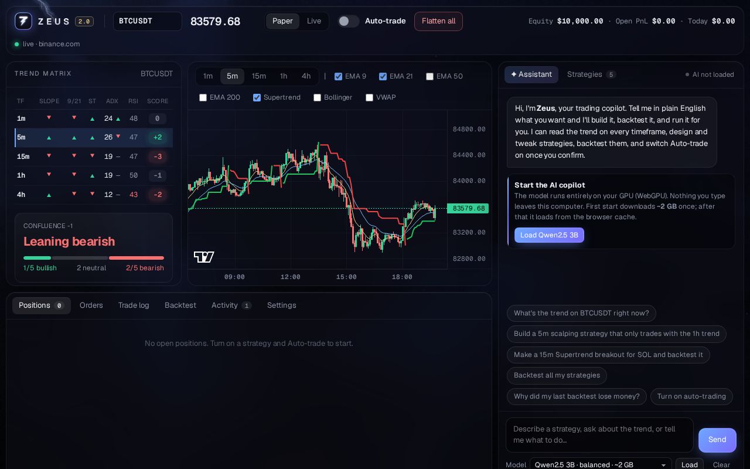The width and height of the screenshot is (750, 469).
Task: Uncheck the EMA 21 indicator checkbox
Action: pyautogui.click(x=383, y=76)
